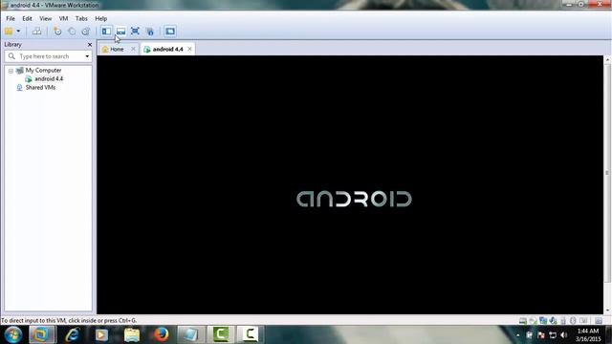Image resolution: width=612 pixels, height=344 pixels.
Task: Close the Library panel
Action: click(89, 45)
